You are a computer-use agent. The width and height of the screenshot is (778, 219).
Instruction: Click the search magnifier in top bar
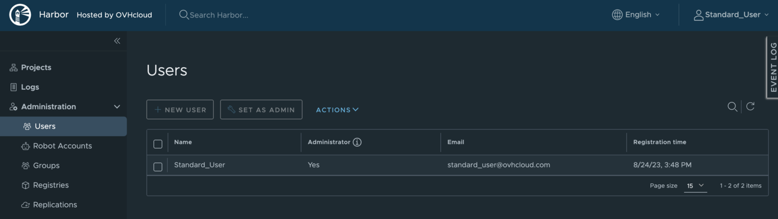click(184, 15)
